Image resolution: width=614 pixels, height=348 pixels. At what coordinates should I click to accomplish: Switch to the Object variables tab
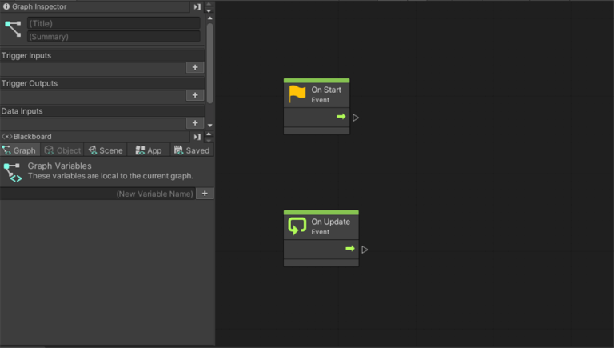[x=62, y=150]
